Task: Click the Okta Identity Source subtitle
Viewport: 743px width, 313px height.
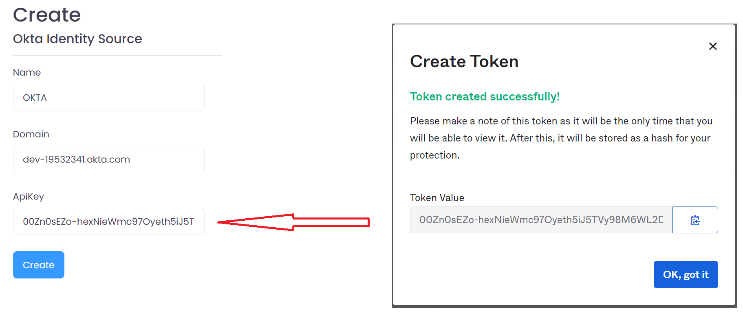Action: pos(77,39)
